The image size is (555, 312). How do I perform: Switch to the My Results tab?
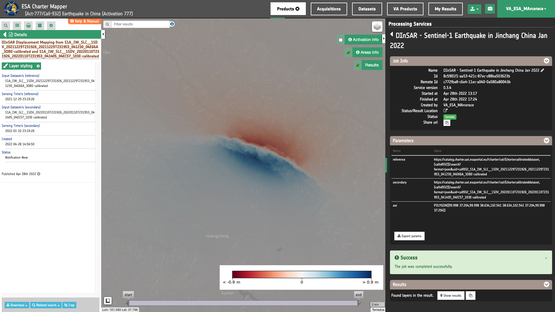click(445, 9)
